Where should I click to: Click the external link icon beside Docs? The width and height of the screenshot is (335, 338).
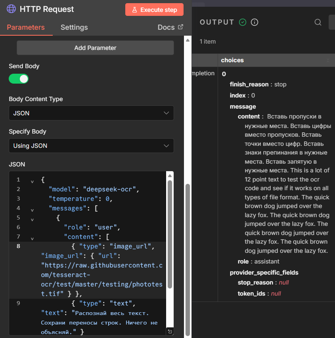click(x=180, y=27)
